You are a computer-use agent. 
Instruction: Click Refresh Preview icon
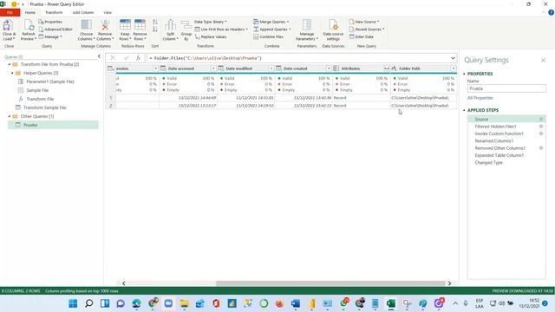pos(29,25)
